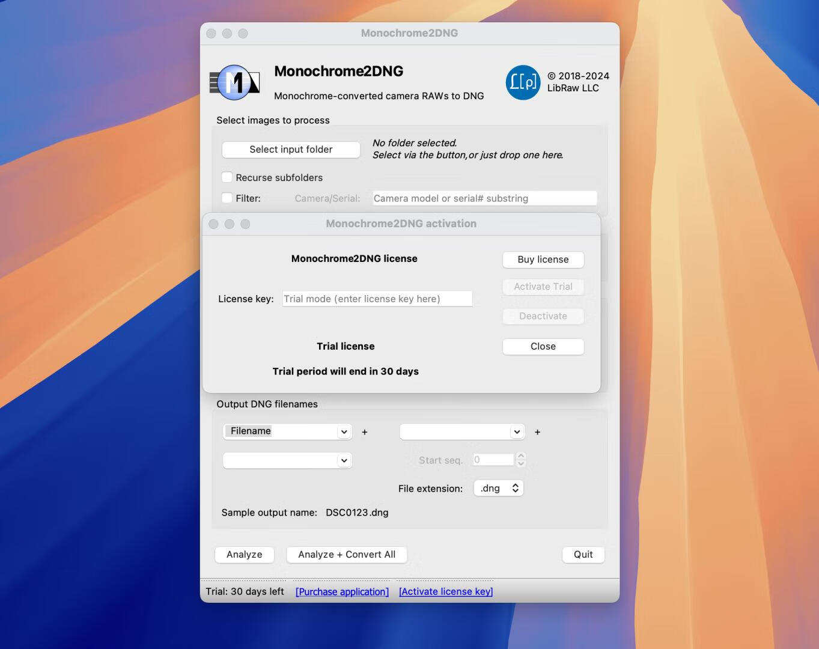This screenshot has height=649, width=819.
Task: Focus the License key input field
Action: 377,299
